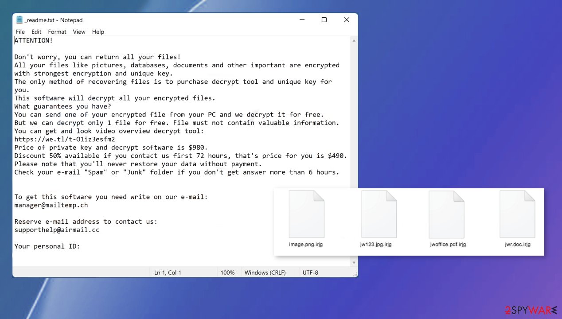Click the ATTENTION! heading line

tap(34, 40)
